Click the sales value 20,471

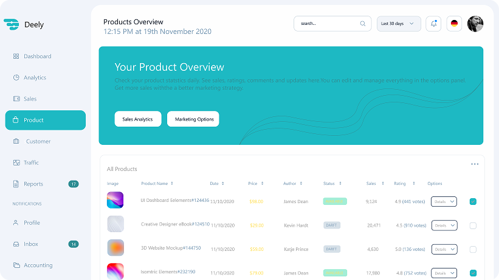(374, 225)
